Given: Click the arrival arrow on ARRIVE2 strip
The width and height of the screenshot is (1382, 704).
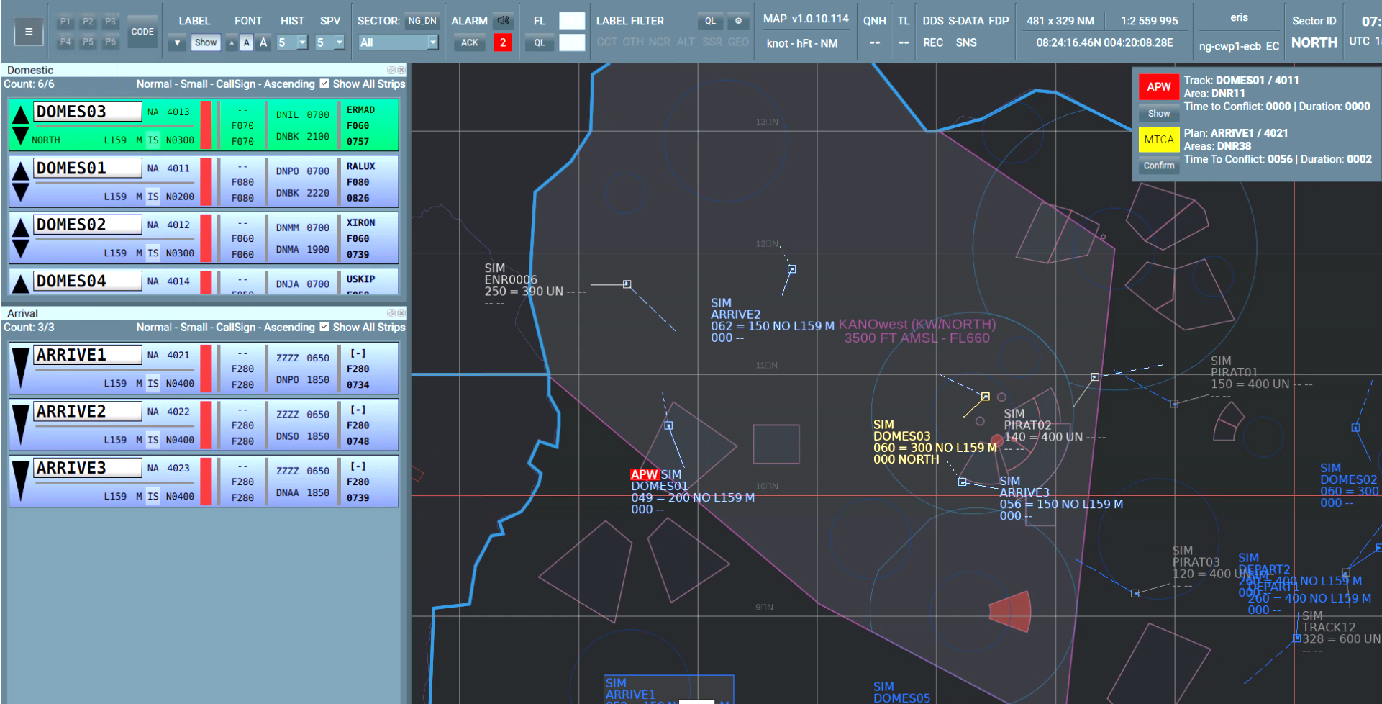Looking at the screenshot, I should point(21,425).
